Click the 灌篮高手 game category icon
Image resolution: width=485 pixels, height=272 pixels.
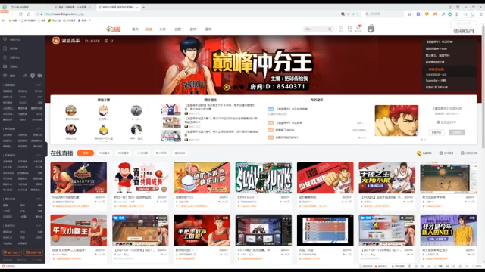coord(56,40)
